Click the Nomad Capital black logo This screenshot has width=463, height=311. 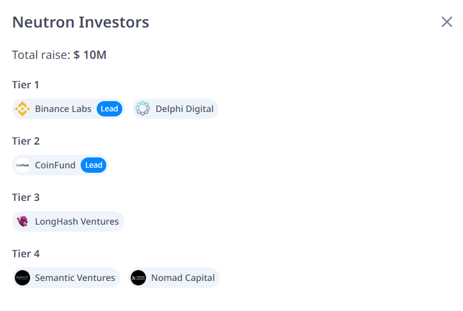tap(138, 278)
